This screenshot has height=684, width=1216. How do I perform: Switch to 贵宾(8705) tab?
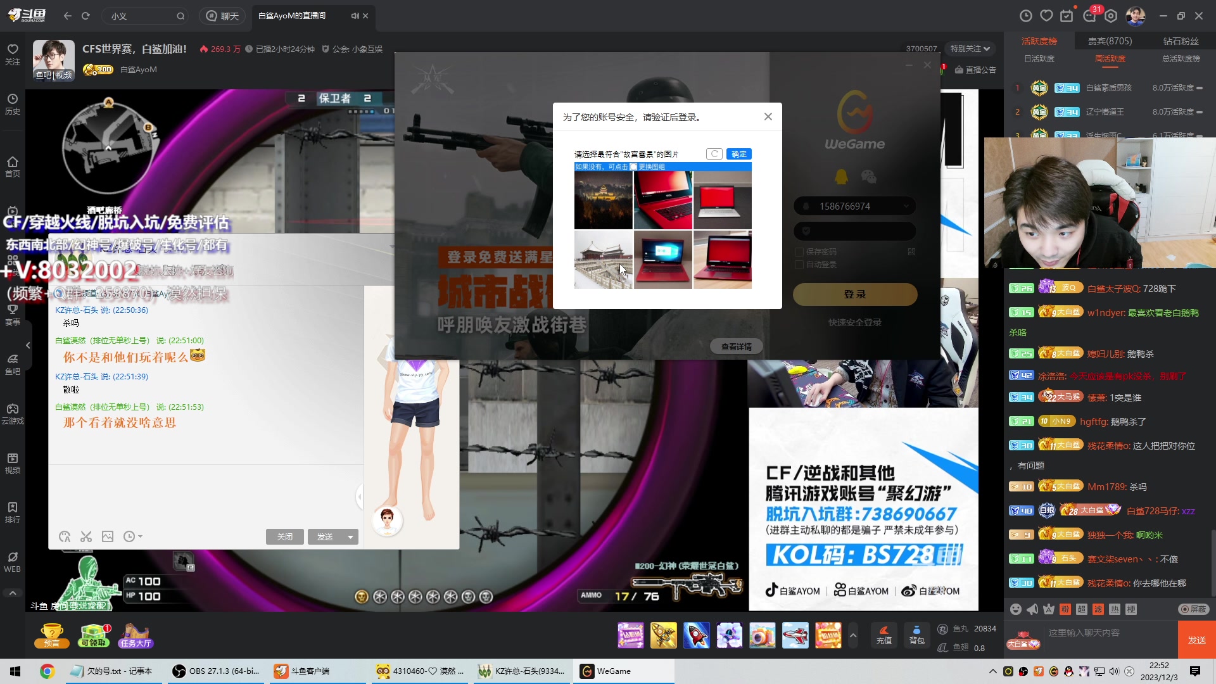[1110, 41]
